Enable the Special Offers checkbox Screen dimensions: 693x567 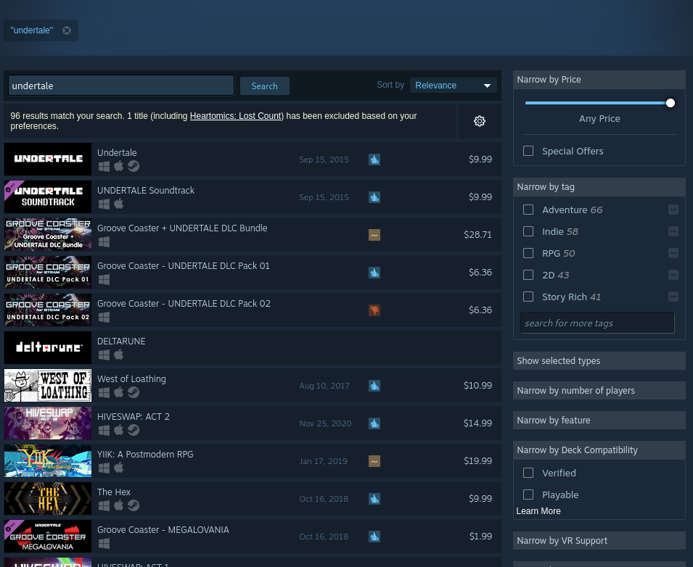point(528,151)
